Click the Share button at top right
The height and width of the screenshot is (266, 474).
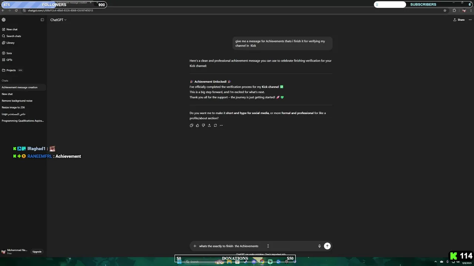459,20
